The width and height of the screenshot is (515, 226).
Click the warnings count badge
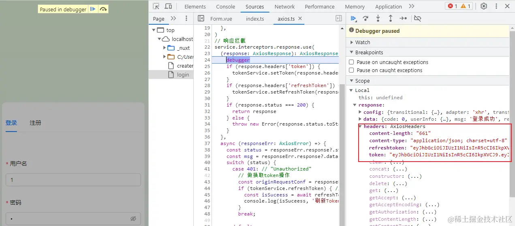tap(466, 6)
